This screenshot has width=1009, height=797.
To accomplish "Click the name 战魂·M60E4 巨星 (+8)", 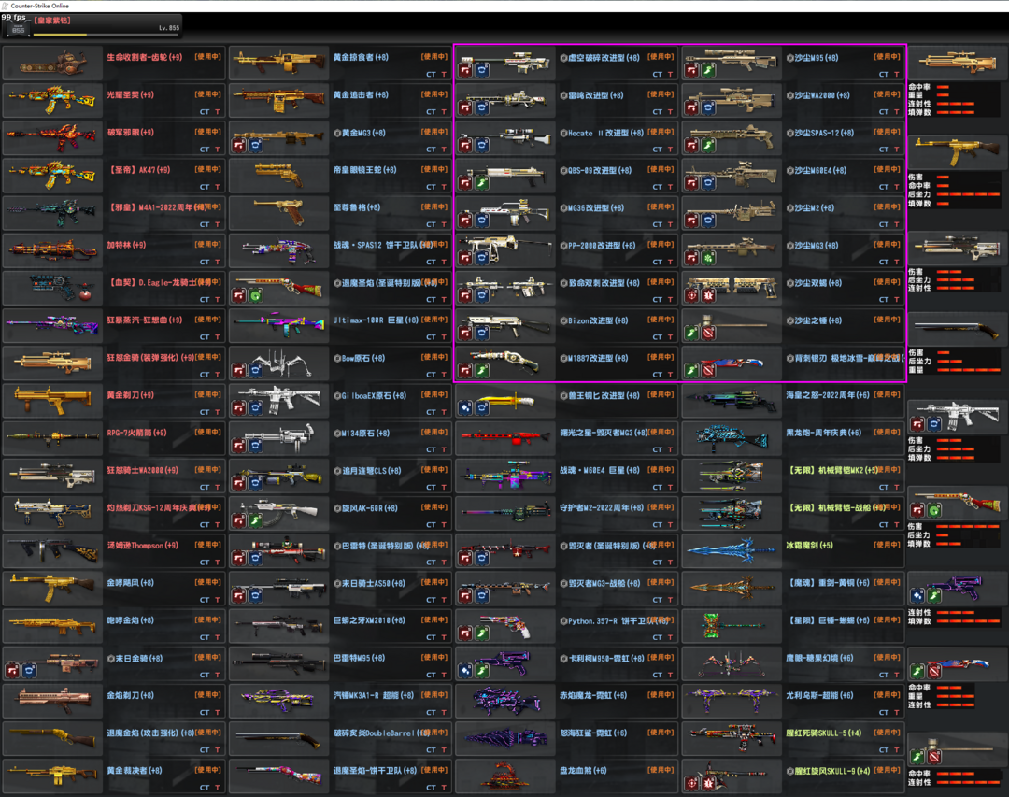I will click(x=600, y=470).
